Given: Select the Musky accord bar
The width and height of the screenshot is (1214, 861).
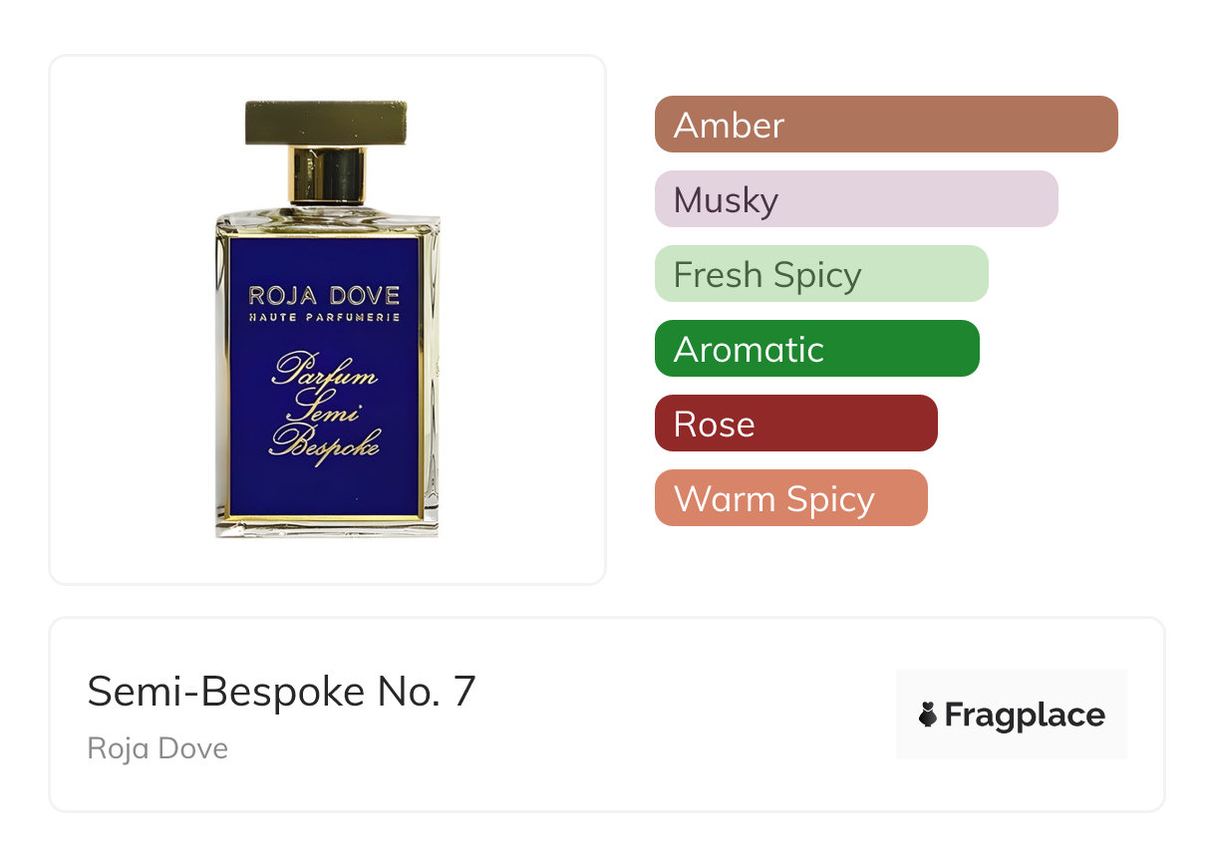Looking at the screenshot, I should point(855,199).
